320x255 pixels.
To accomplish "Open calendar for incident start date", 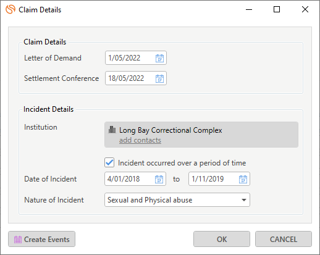I will (159, 179).
